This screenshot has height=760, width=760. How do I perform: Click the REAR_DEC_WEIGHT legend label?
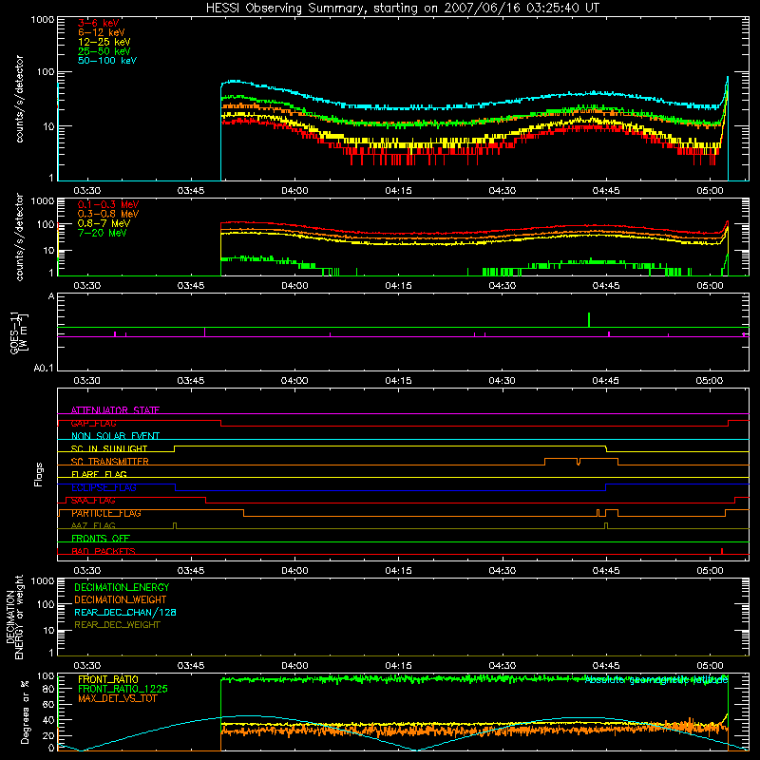[117, 625]
